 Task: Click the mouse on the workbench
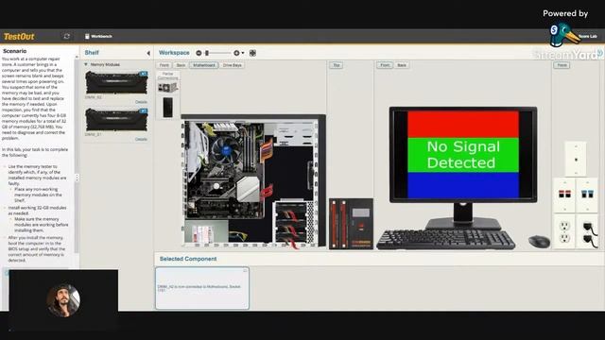539,242
